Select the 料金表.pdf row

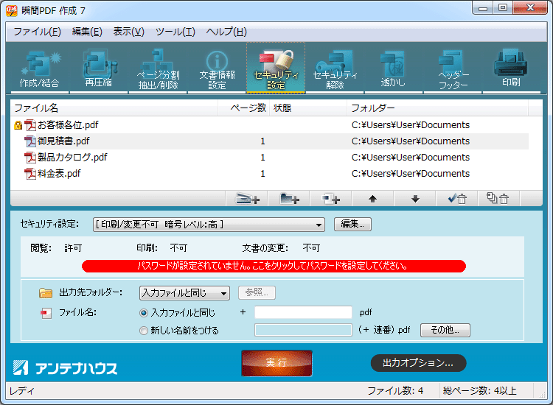tap(271, 174)
